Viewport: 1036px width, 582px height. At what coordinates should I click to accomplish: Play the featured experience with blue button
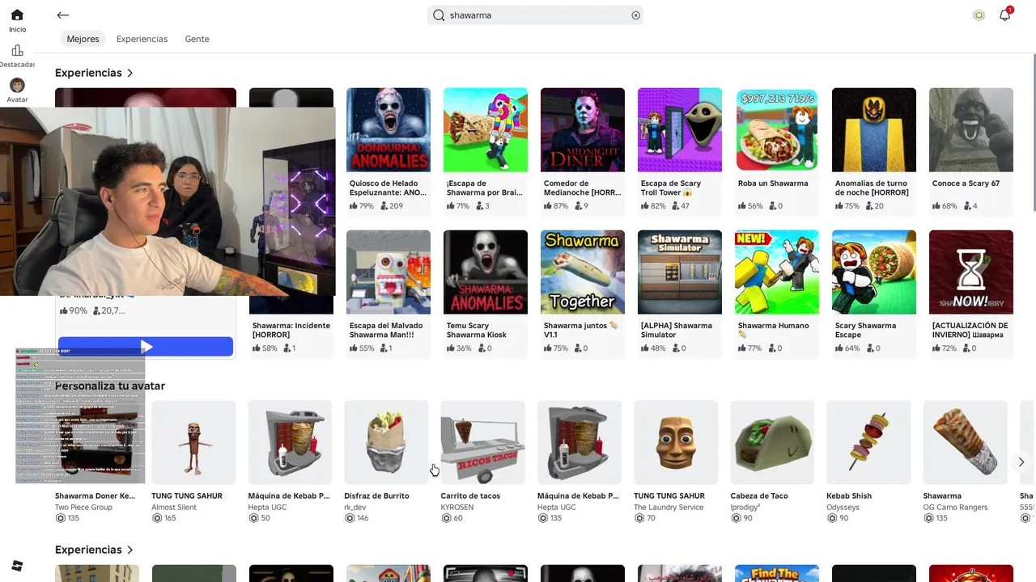146,347
